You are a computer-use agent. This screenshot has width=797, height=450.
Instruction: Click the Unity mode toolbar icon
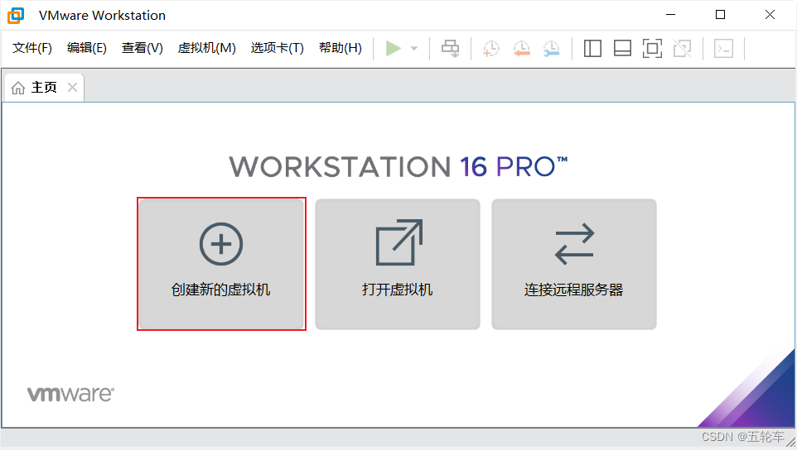pos(682,49)
